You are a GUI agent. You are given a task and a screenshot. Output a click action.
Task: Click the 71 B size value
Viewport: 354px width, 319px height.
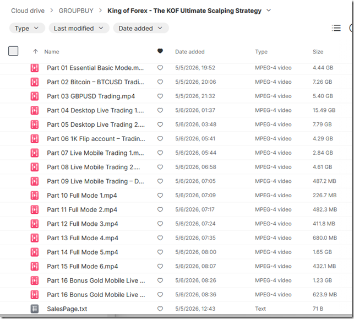(x=318, y=309)
